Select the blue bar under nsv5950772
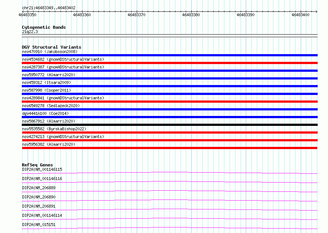This screenshot has height=233, width=328. (170, 78)
